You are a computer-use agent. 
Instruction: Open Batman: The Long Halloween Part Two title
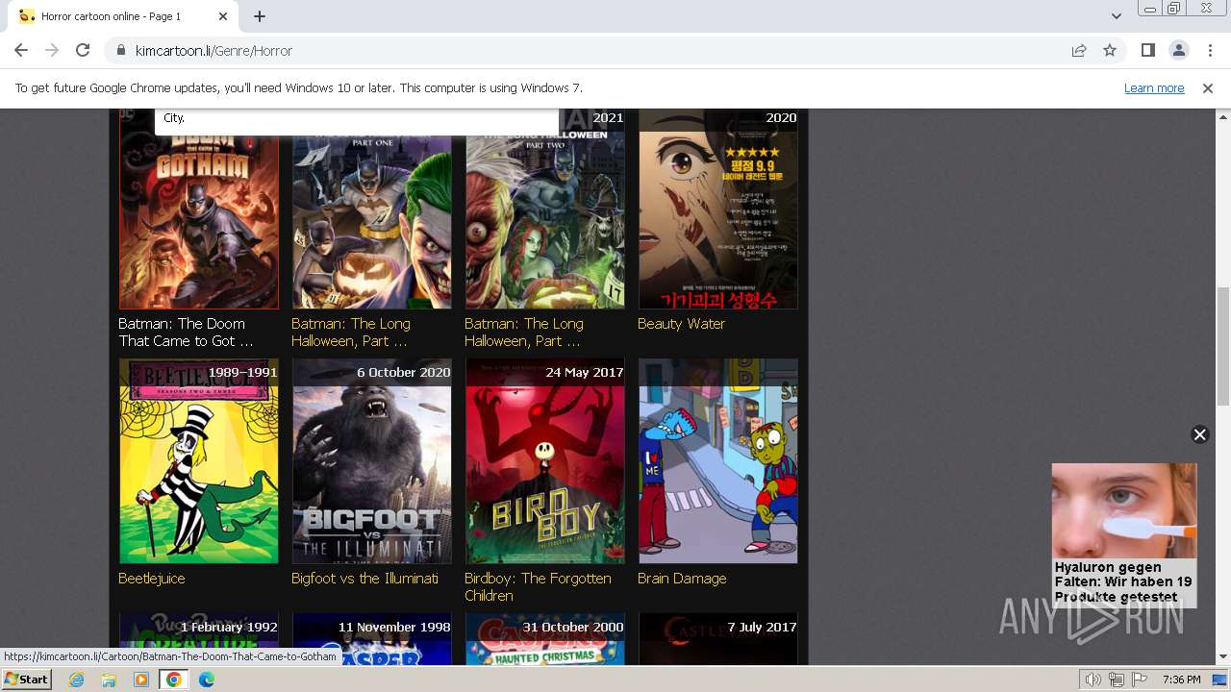(x=524, y=333)
